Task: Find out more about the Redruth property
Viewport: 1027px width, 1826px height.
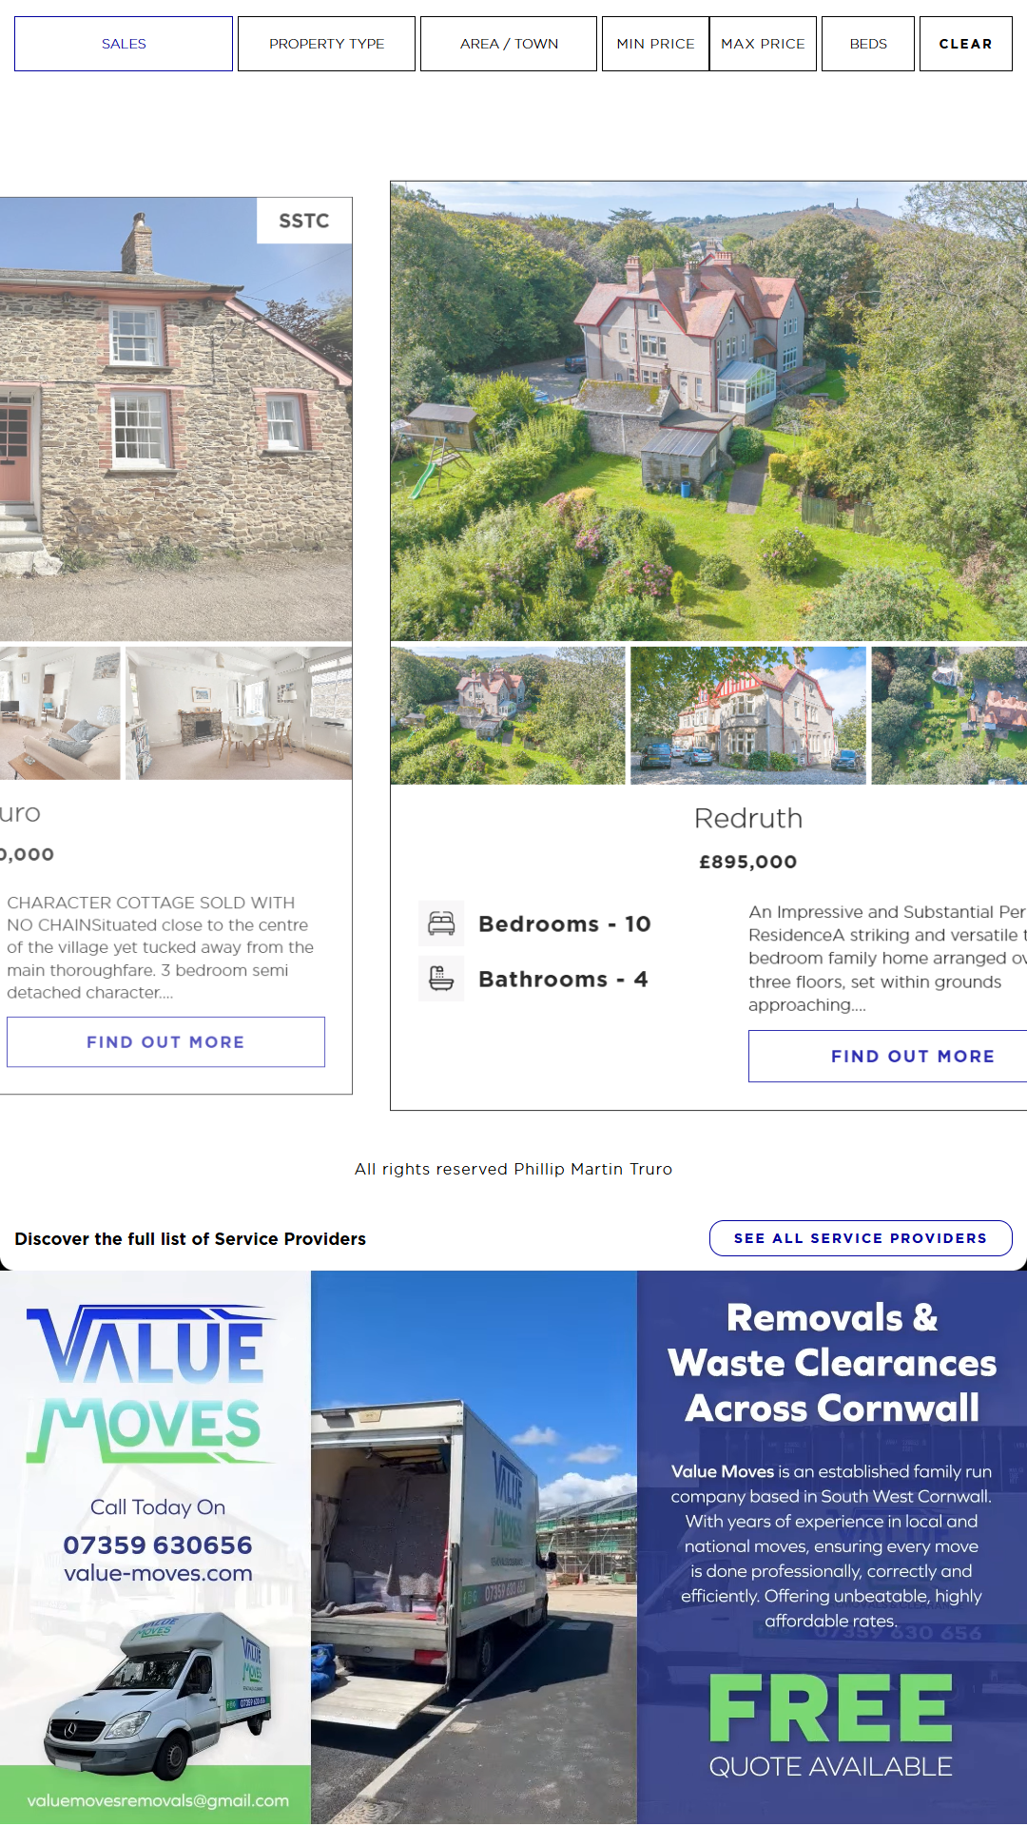Action: [888, 1056]
